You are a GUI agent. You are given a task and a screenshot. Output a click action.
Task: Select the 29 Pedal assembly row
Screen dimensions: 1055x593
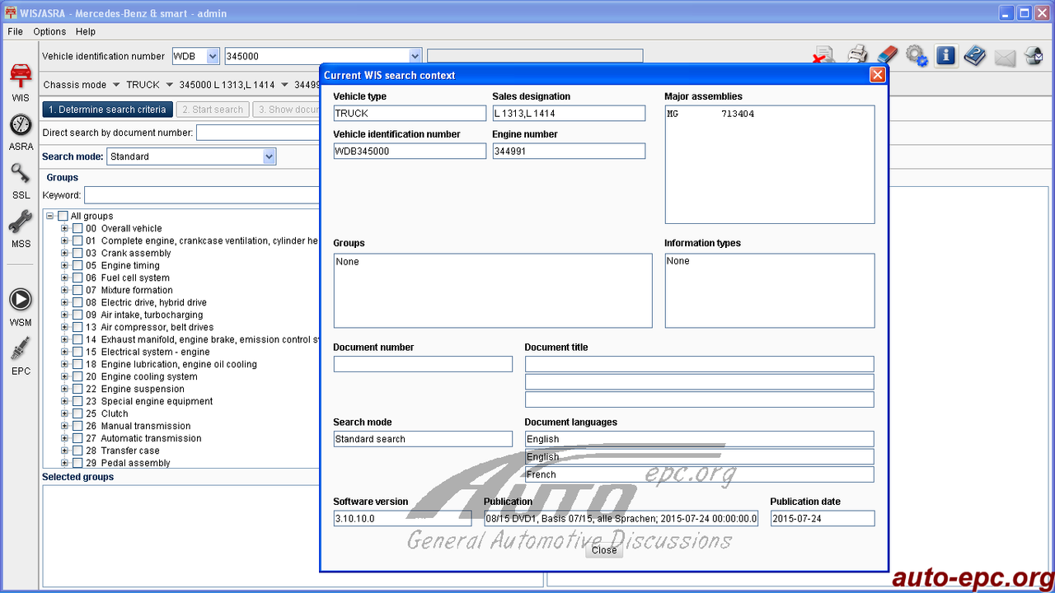click(x=128, y=463)
